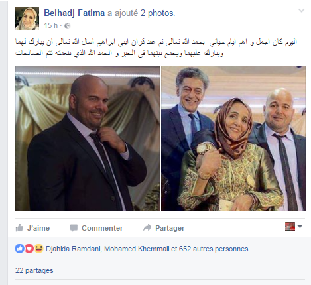Viewport: 311px width, 285px height.
Task: Show the 22 partages list
Action: 34,270
